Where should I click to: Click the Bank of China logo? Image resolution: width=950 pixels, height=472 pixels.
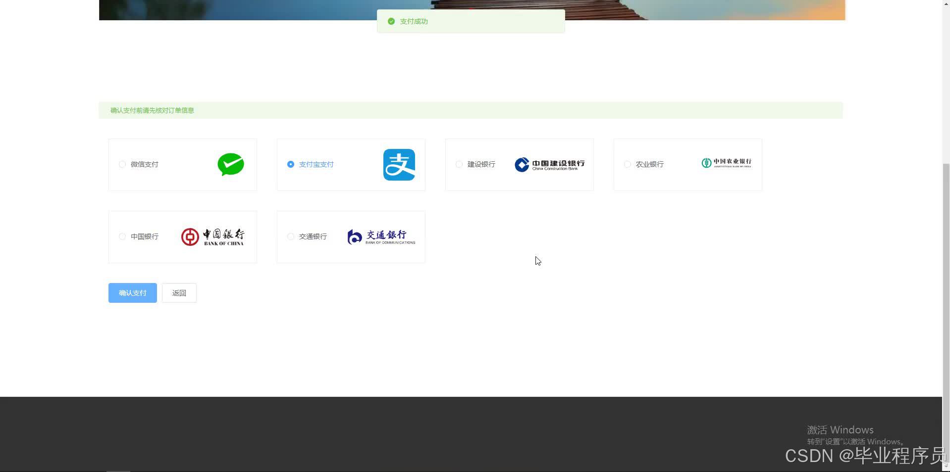pos(213,237)
